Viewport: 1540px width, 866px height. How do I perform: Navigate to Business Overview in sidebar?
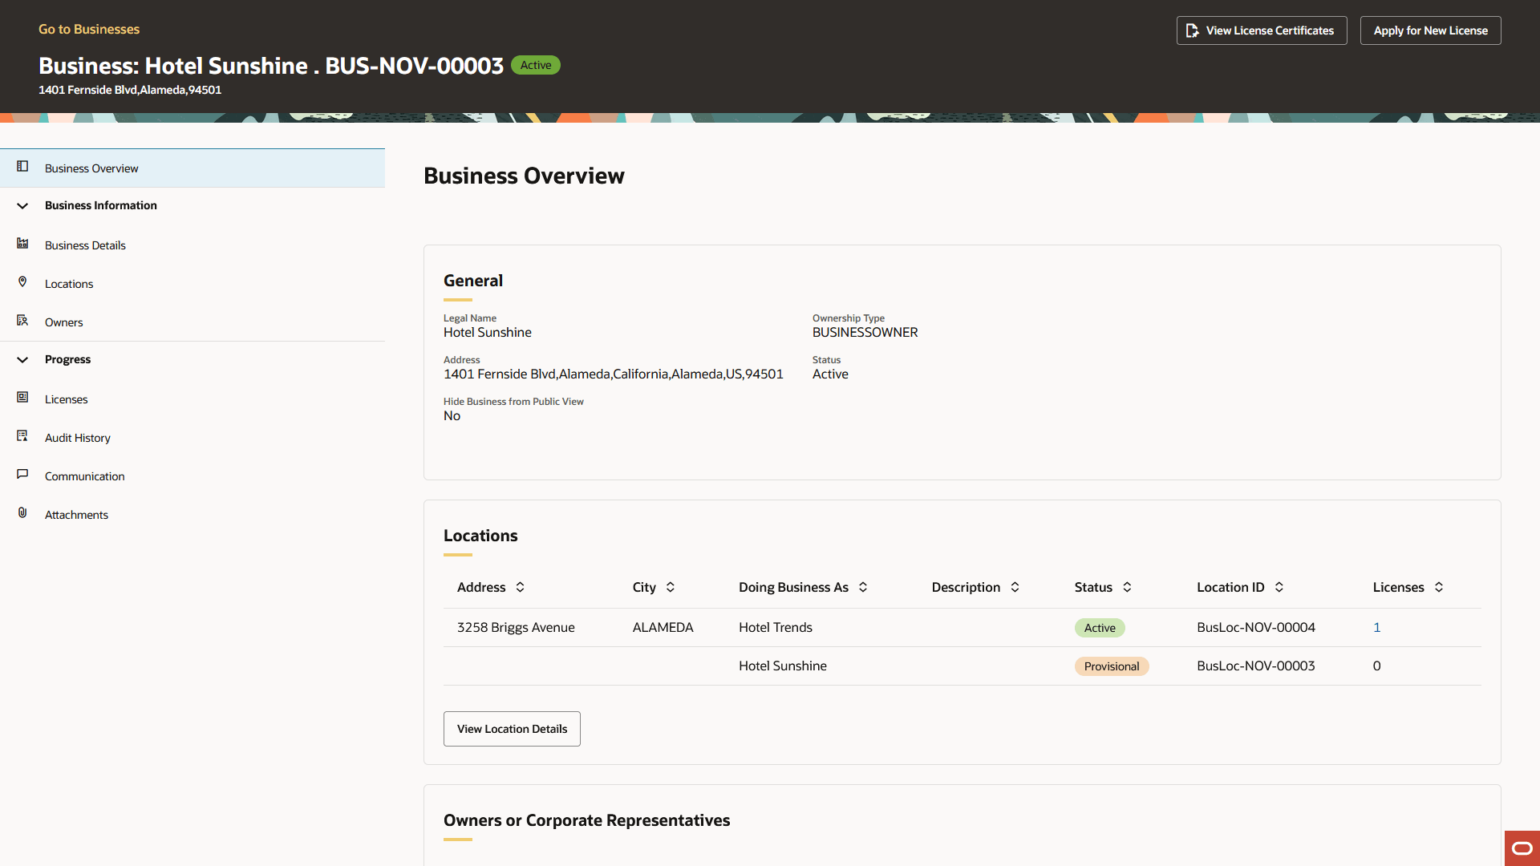(x=91, y=168)
